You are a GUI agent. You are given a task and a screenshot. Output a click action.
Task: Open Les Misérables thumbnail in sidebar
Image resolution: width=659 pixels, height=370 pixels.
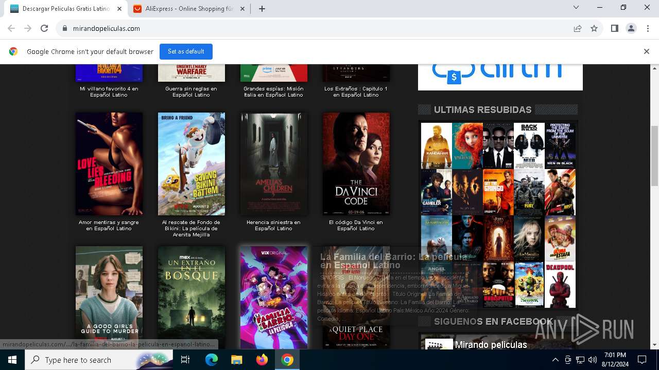pyautogui.click(x=529, y=238)
